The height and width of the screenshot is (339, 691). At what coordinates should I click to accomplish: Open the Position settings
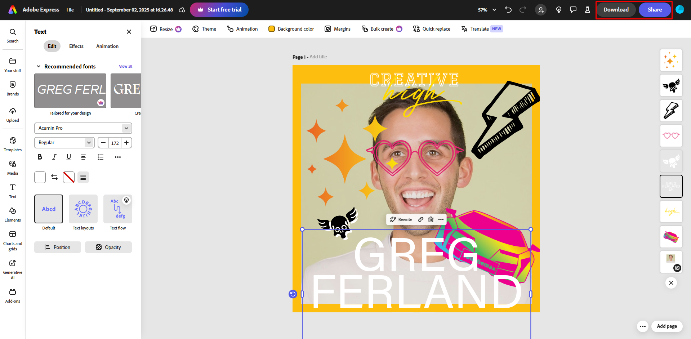coord(58,247)
